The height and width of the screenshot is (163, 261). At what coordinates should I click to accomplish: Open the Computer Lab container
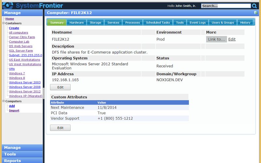[x=19, y=42]
